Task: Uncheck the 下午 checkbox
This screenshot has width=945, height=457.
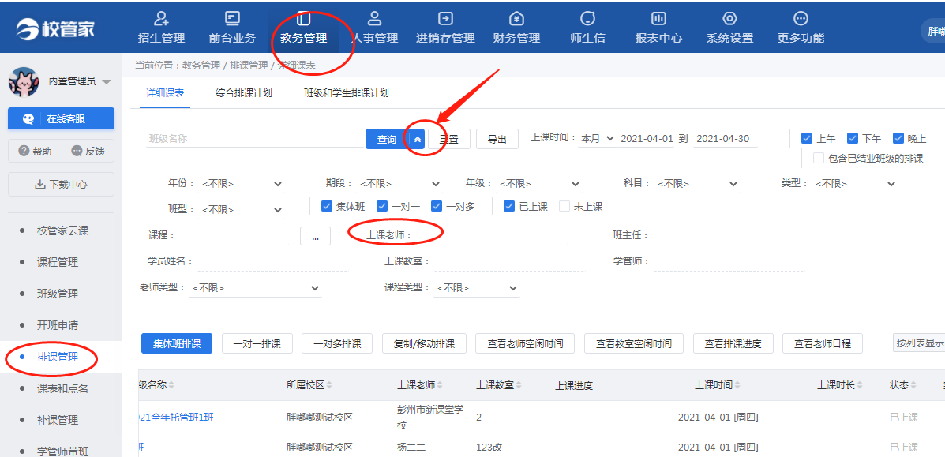Action: [852, 138]
